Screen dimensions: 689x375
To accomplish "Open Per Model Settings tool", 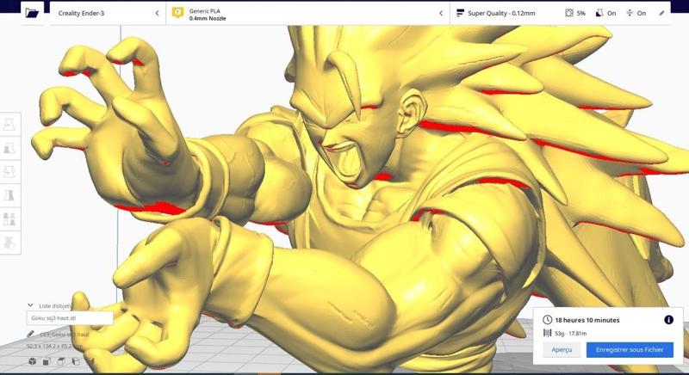I will click(x=9, y=218).
